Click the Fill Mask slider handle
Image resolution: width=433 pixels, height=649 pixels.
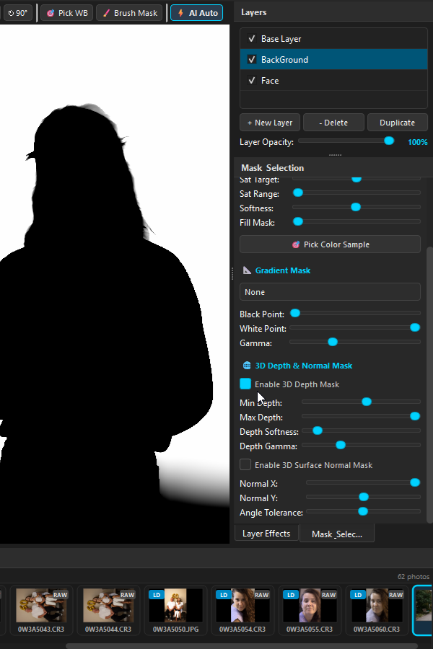[298, 221]
